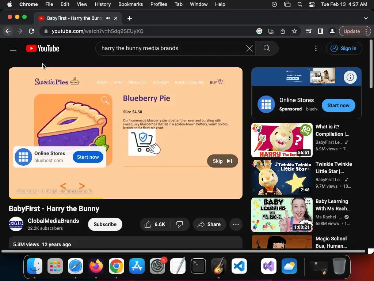Click the video description views text
Image resolution: width=374 pixels, height=281 pixels.
click(26, 244)
